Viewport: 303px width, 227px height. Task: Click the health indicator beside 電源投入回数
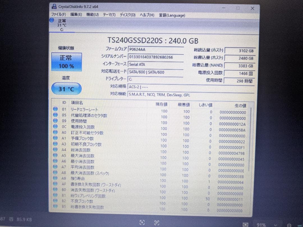[55, 126]
